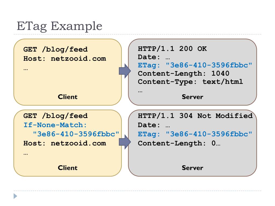Viewport: 275px width, 206px height.
Task: Click the blue ETag header in the 200 OK response
Action: [195, 65]
